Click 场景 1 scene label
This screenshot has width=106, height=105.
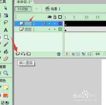coord(56,9)
